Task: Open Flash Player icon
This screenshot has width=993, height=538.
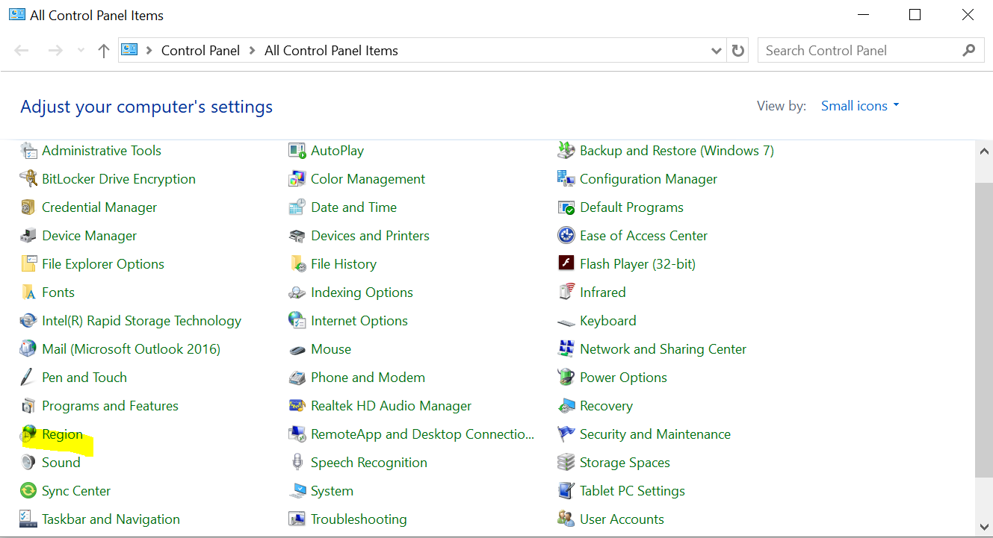Action: point(566,264)
